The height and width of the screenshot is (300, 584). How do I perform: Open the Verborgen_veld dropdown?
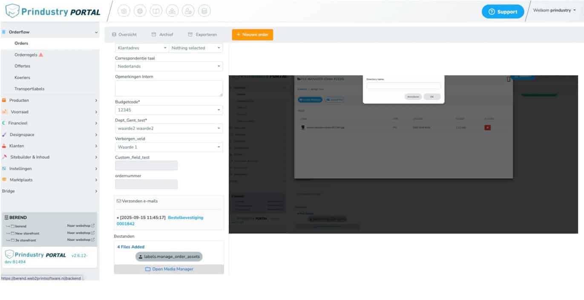(x=169, y=147)
